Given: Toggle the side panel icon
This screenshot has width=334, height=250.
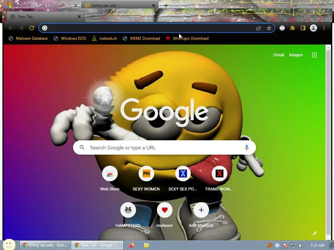Looking at the screenshot, I should coord(303,28).
